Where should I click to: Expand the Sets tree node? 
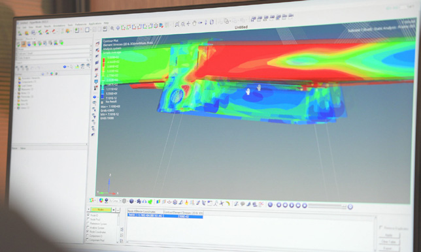point(15,104)
